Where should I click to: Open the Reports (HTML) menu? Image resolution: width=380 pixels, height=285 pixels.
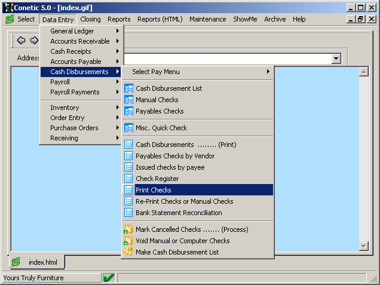[160, 19]
